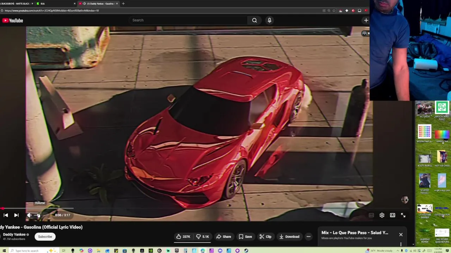Image resolution: width=451 pixels, height=253 pixels.
Task: Close the Mix playlist panel
Action: 401,234
